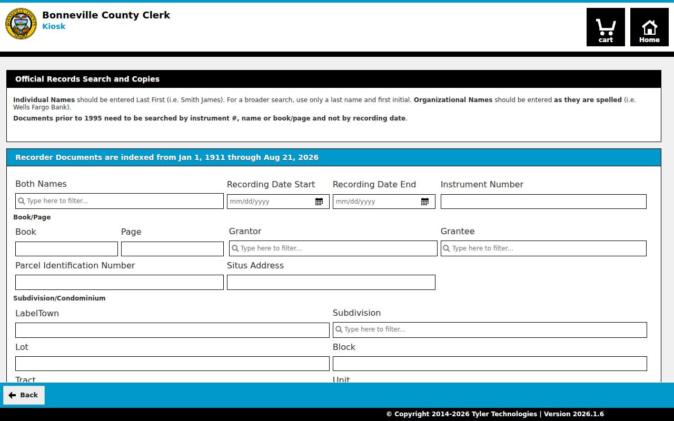The height and width of the screenshot is (421, 674).
Task: Open calendar picker for Recording Date Start
Action: pos(319,202)
